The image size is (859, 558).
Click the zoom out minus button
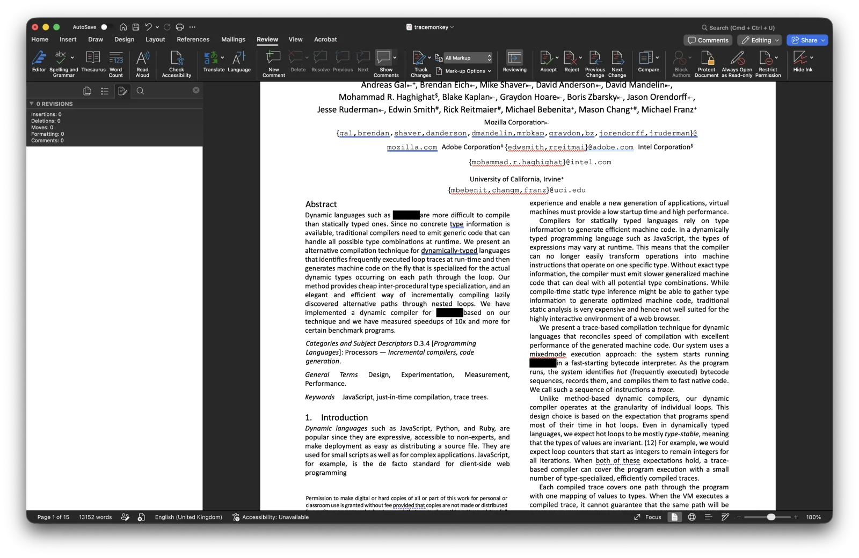click(x=739, y=517)
